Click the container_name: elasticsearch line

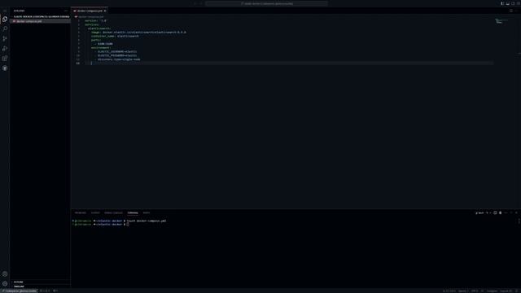[x=115, y=36]
